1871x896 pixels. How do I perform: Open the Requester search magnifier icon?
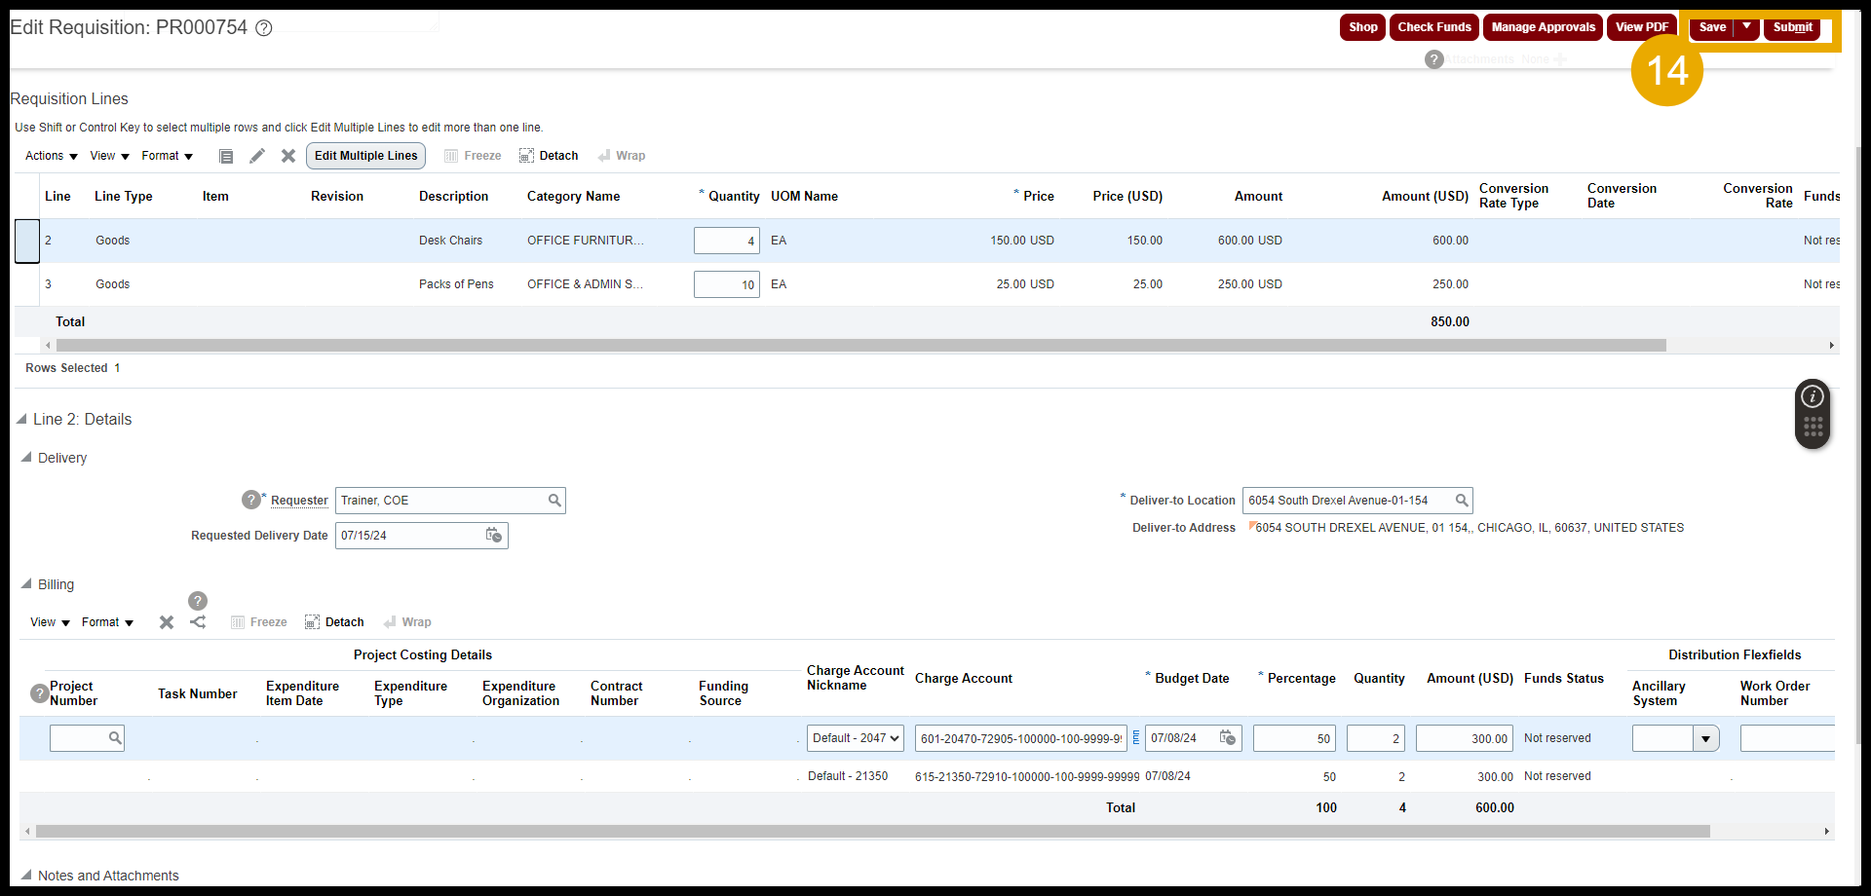[x=554, y=501]
